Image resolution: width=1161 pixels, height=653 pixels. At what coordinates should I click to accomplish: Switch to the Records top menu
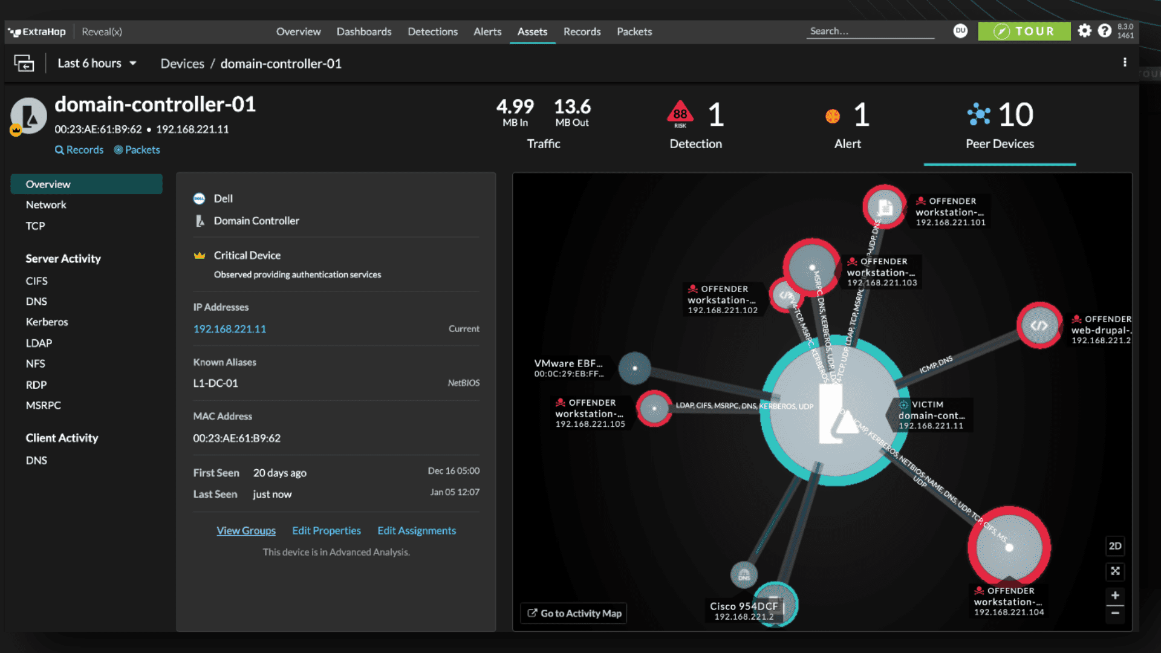tap(582, 31)
